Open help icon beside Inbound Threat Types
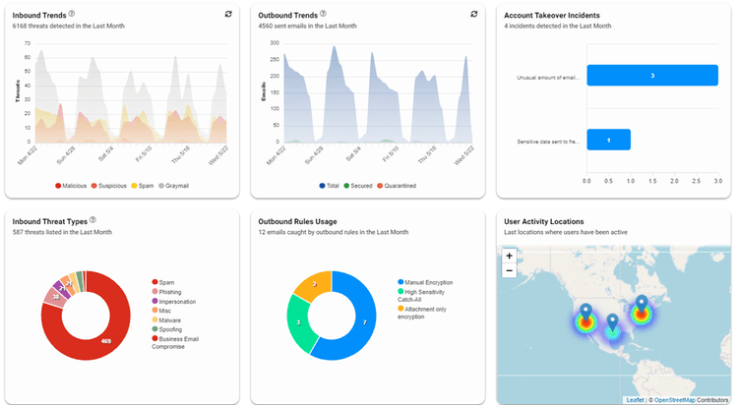 point(92,219)
